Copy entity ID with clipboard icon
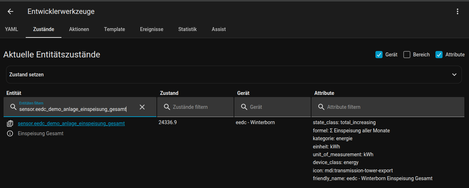This screenshot has height=188, width=469. pyautogui.click(x=10, y=123)
